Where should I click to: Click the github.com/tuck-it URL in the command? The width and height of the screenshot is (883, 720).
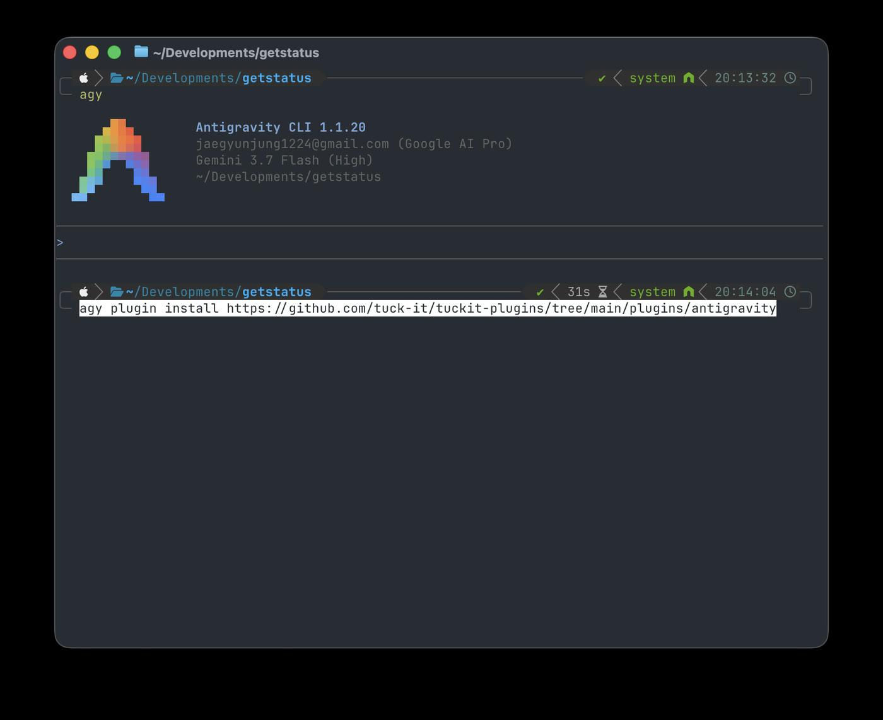(x=501, y=308)
